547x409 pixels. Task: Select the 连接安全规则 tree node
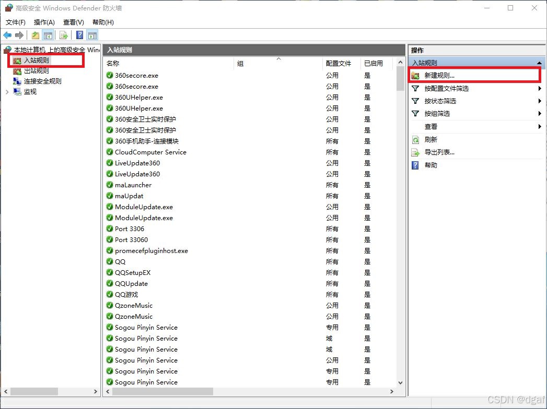click(x=42, y=81)
